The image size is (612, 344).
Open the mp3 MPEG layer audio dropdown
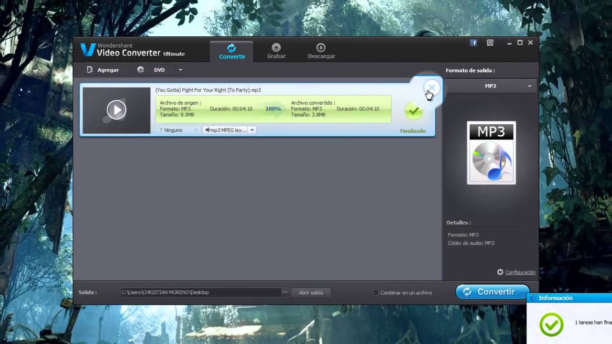point(229,130)
